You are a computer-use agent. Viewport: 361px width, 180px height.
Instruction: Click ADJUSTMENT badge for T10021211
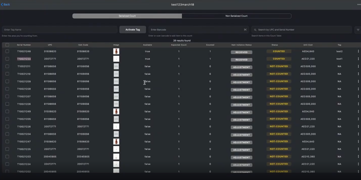(x=241, y=67)
